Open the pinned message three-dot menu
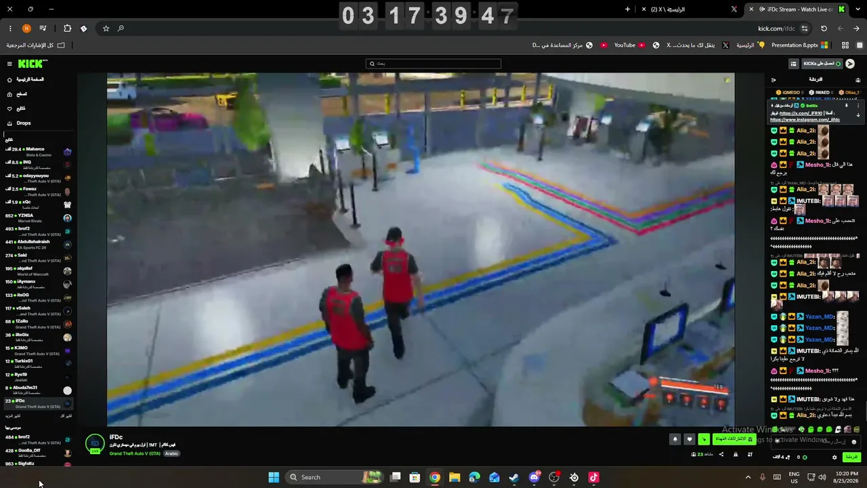The height and width of the screenshot is (488, 867). click(x=858, y=106)
